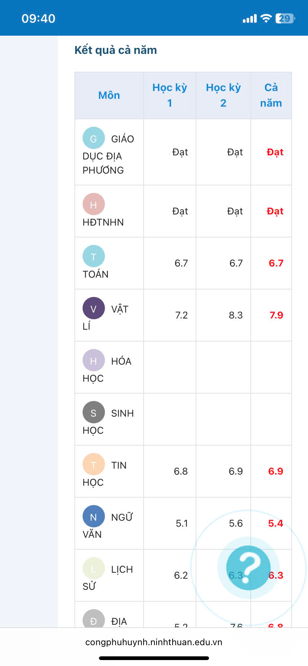Image resolution: width=308 pixels, height=666 pixels.
Task: Tap the purple V avatar for Vật lí
Action: (x=94, y=308)
